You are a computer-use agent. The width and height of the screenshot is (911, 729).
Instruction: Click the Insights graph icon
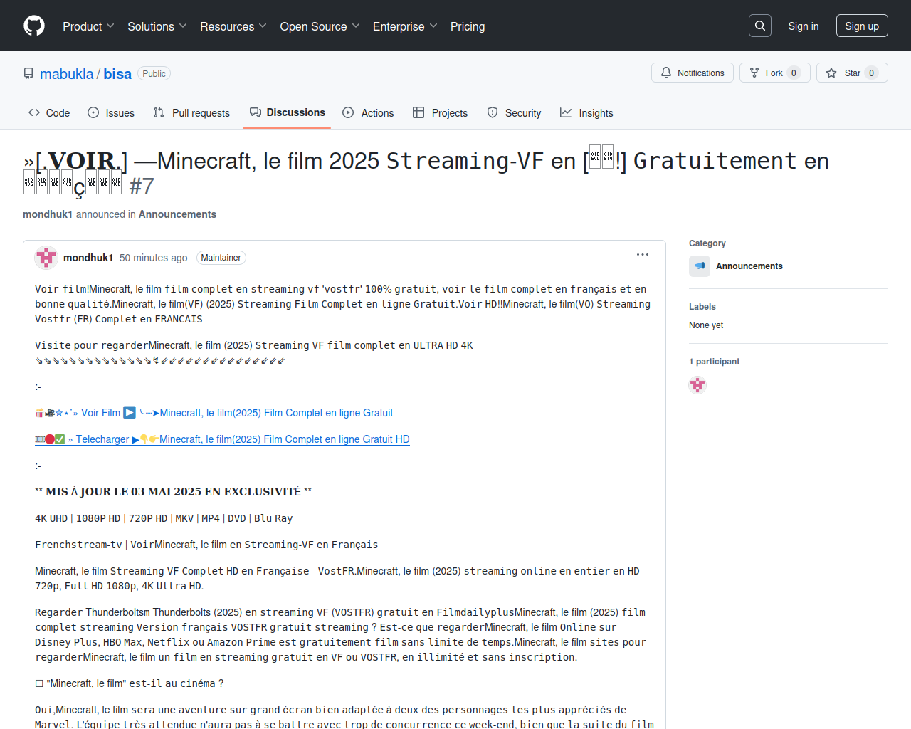566,112
